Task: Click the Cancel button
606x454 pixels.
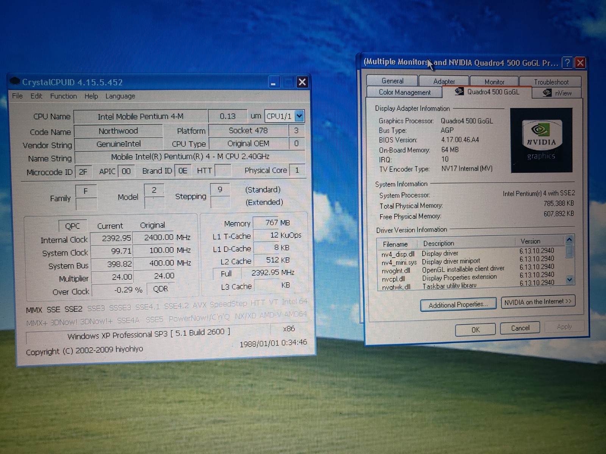Action: (520, 328)
